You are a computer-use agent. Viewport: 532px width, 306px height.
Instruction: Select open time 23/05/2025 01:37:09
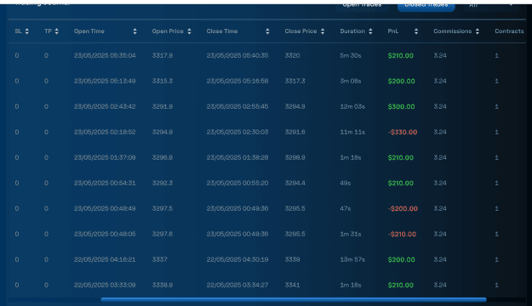pyautogui.click(x=105, y=157)
